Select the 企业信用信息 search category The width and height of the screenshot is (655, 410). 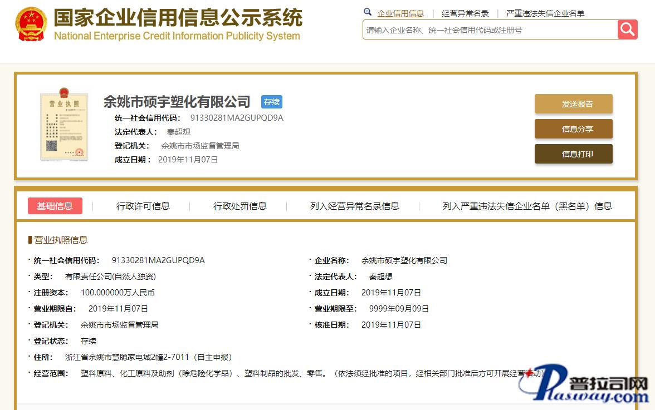(x=400, y=13)
